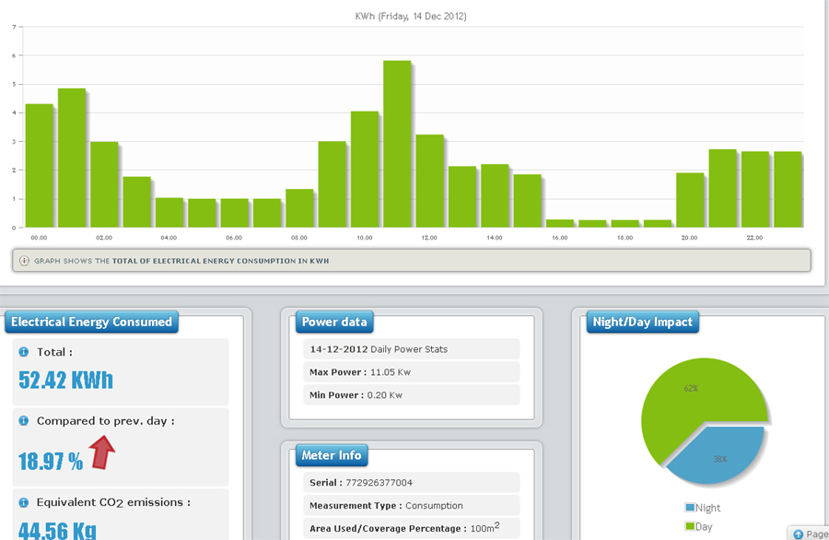This screenshot has height=540, width=829.
Task: Click the meter Serial number row
Action: (411, 483)
